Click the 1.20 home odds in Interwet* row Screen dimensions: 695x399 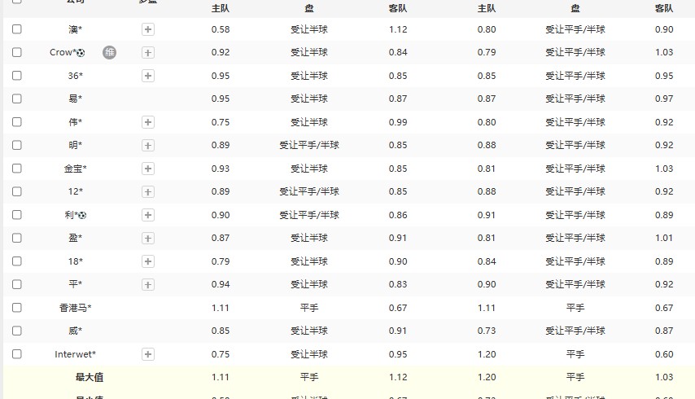pos(487,354)
